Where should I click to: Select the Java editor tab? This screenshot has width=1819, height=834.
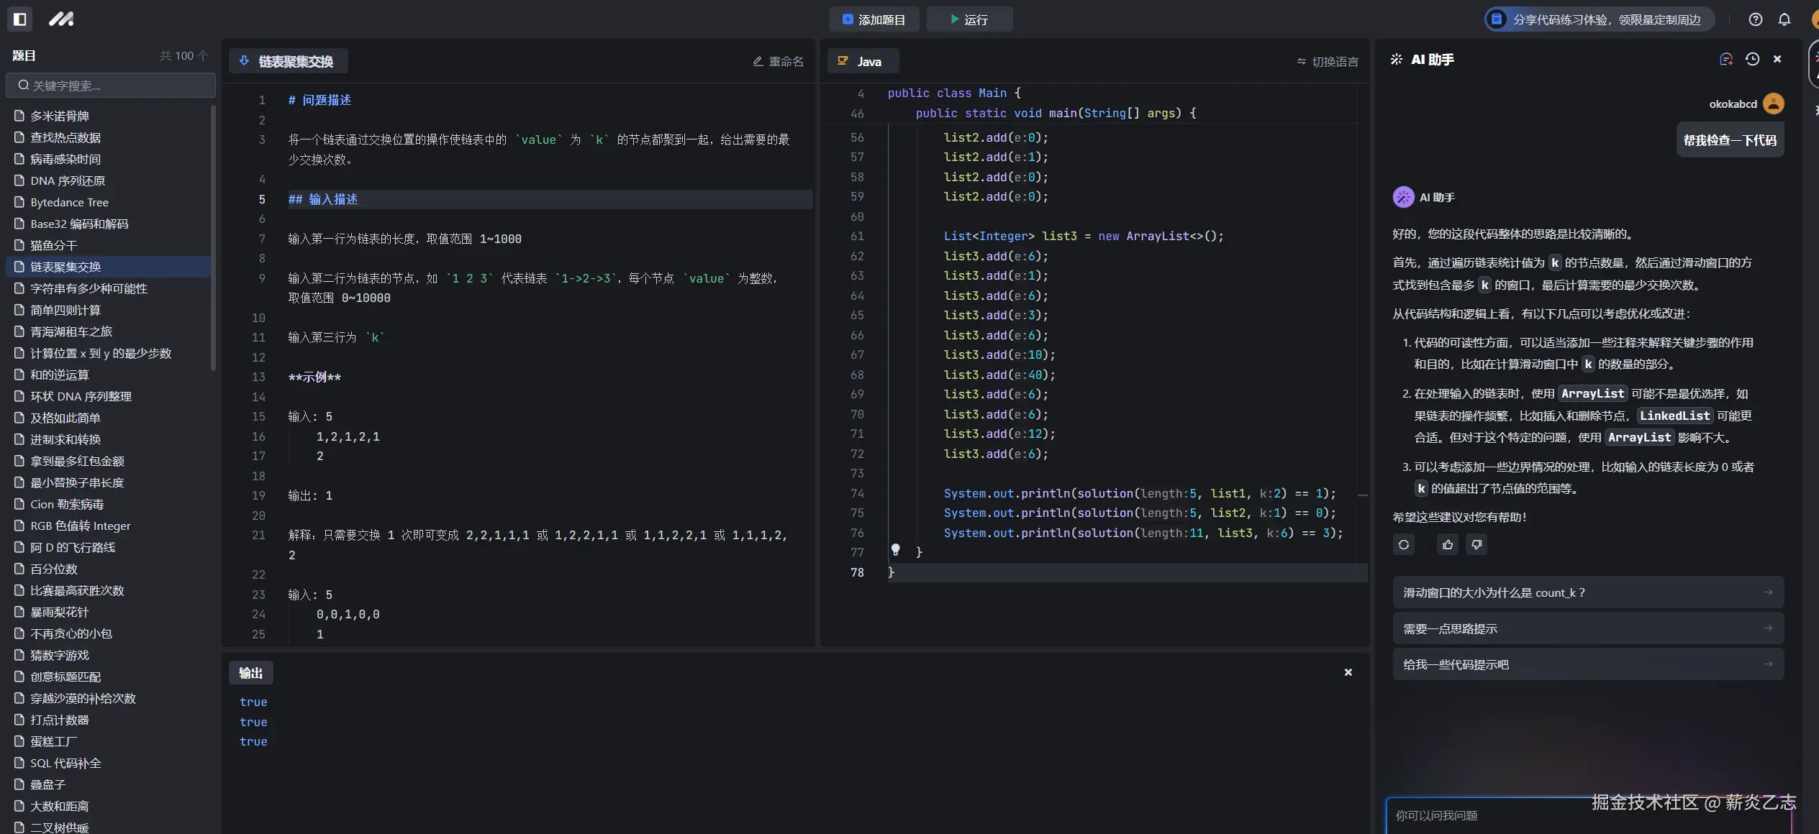click(x=862, y=62)
